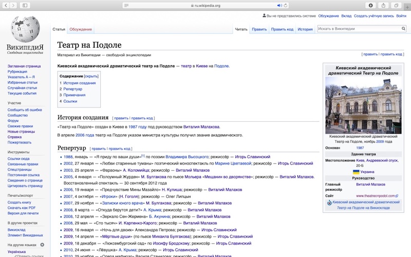Open Reader view icon in address bar
411x257 pixels.
click(126, 5)
